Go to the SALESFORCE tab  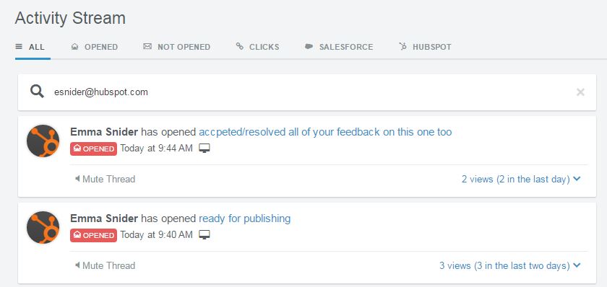[339, 47]
